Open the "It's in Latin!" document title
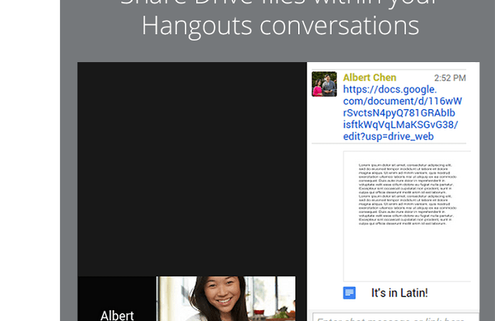The image size is (495, 321). 399,293
